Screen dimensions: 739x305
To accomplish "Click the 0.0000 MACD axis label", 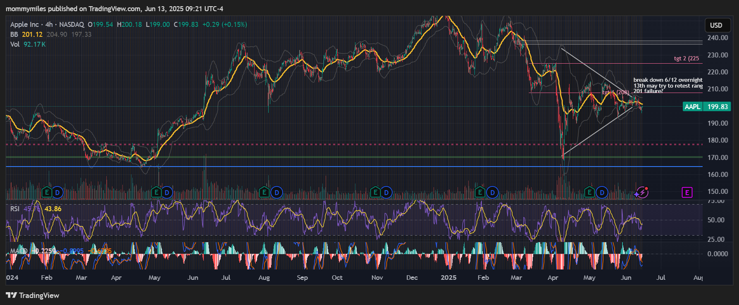I will pos(718,254).
